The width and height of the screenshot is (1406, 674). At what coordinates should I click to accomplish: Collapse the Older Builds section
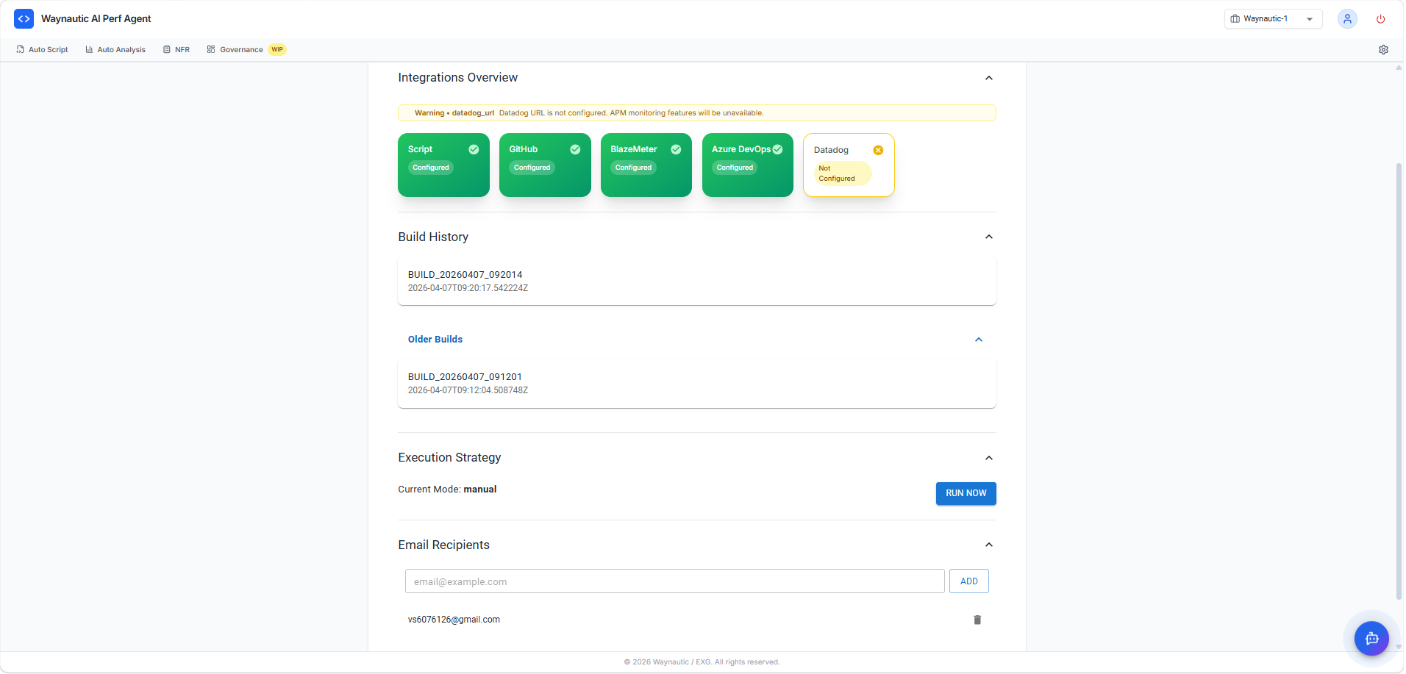click(x=978, y=340)
